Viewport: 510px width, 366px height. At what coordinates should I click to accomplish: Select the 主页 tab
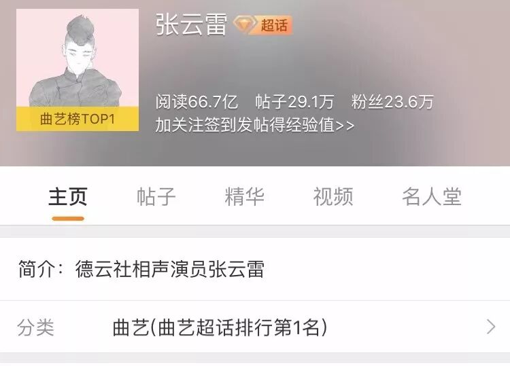point(67,196)
